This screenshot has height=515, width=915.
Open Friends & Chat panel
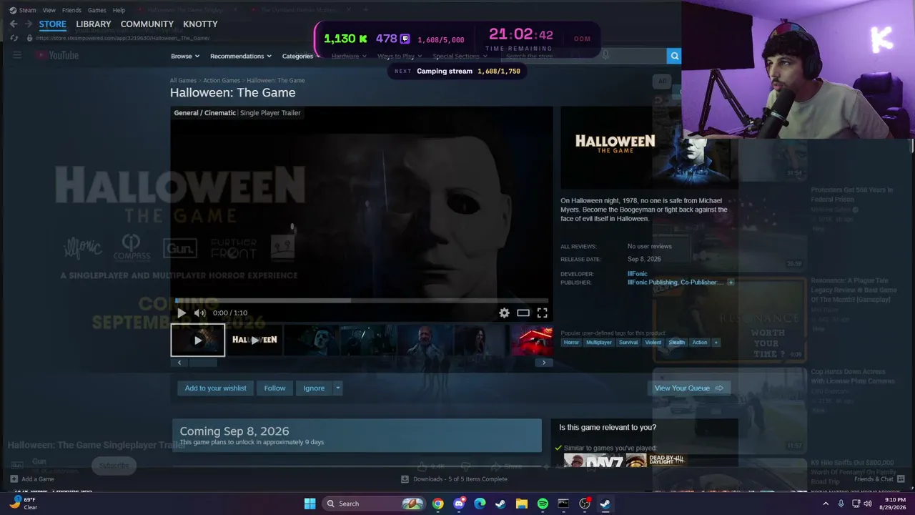[x=879, y=479]
